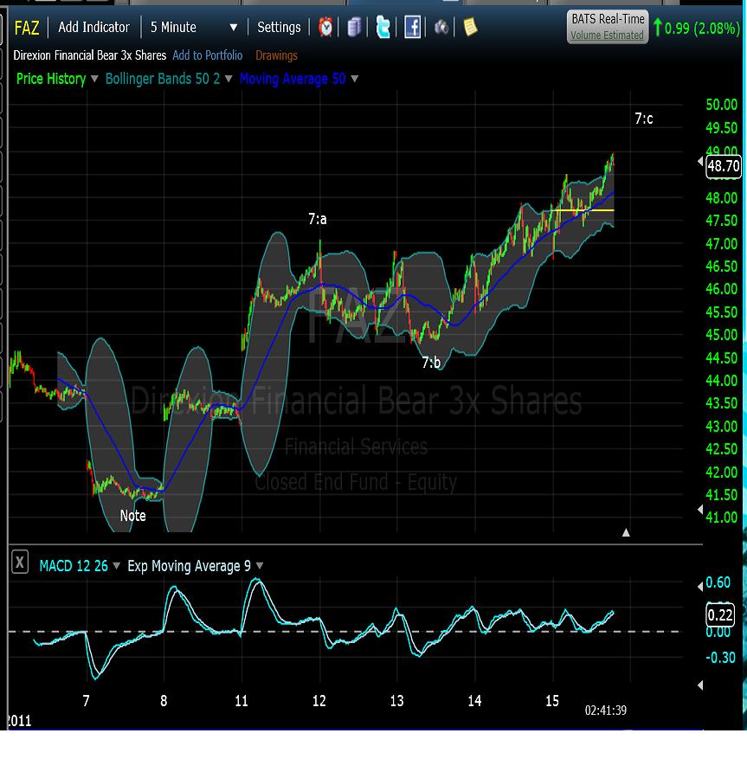Click the 45.00 price axis label
Image resolution: width=747 pixels, height=759 pixels.
pos(721,334)
